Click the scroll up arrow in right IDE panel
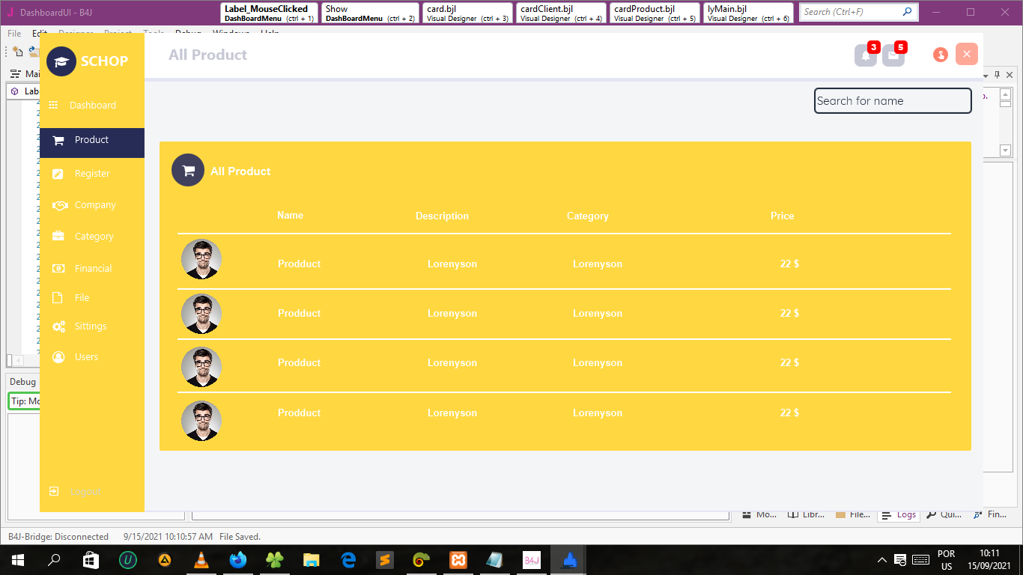1023x575 pixels. [x=1005, y=94]
